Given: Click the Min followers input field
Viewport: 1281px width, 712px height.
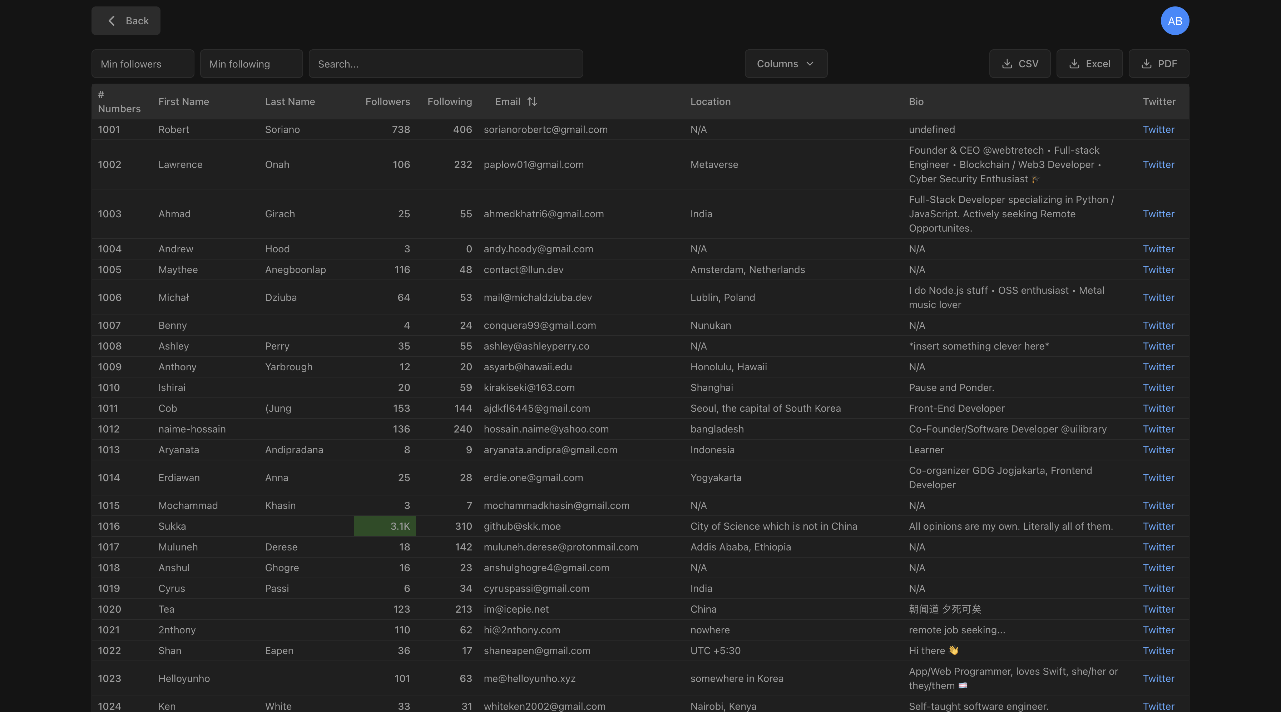Looking at the screenshot, I should click(142, 64).
